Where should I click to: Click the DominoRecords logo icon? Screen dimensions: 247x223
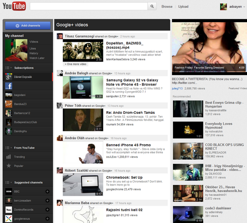[9, 209]
